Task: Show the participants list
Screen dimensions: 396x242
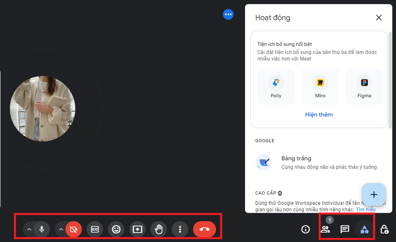Action: click(325, 229)
